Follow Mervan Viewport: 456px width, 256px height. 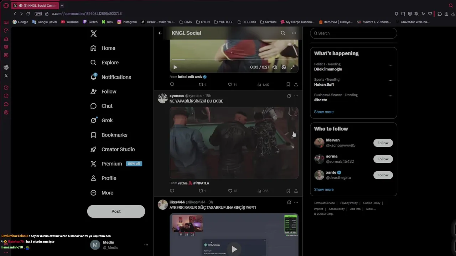click(x=383, y=143)
